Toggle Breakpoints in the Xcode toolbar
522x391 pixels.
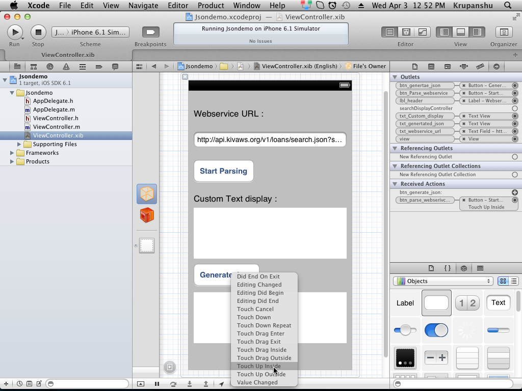coord(150,33)
